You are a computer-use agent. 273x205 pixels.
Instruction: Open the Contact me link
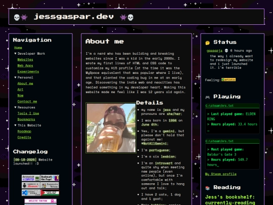click(x=27, y=101)
